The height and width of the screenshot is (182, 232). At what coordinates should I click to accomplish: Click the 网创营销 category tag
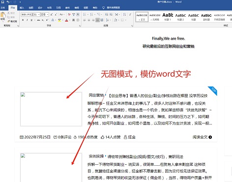click(96, 95)
